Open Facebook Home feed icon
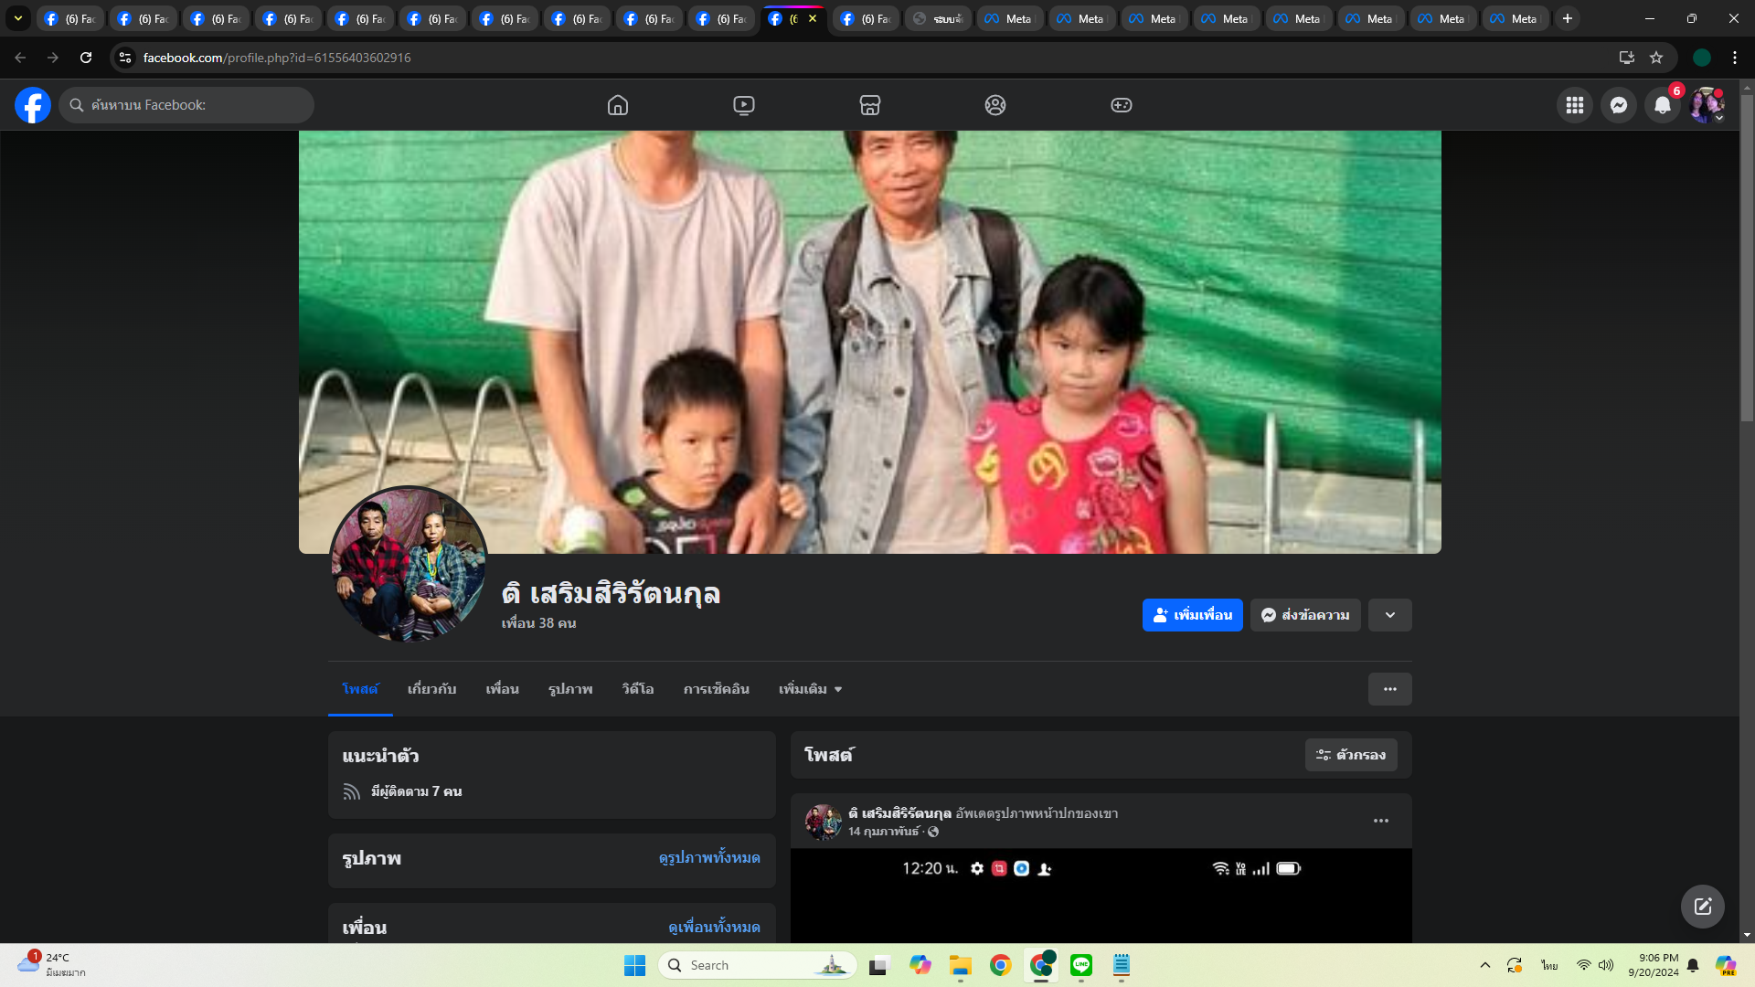1755x987 pixels. (618, 105)
